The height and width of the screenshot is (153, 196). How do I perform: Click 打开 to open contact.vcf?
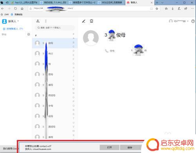(x=109, y=148)
